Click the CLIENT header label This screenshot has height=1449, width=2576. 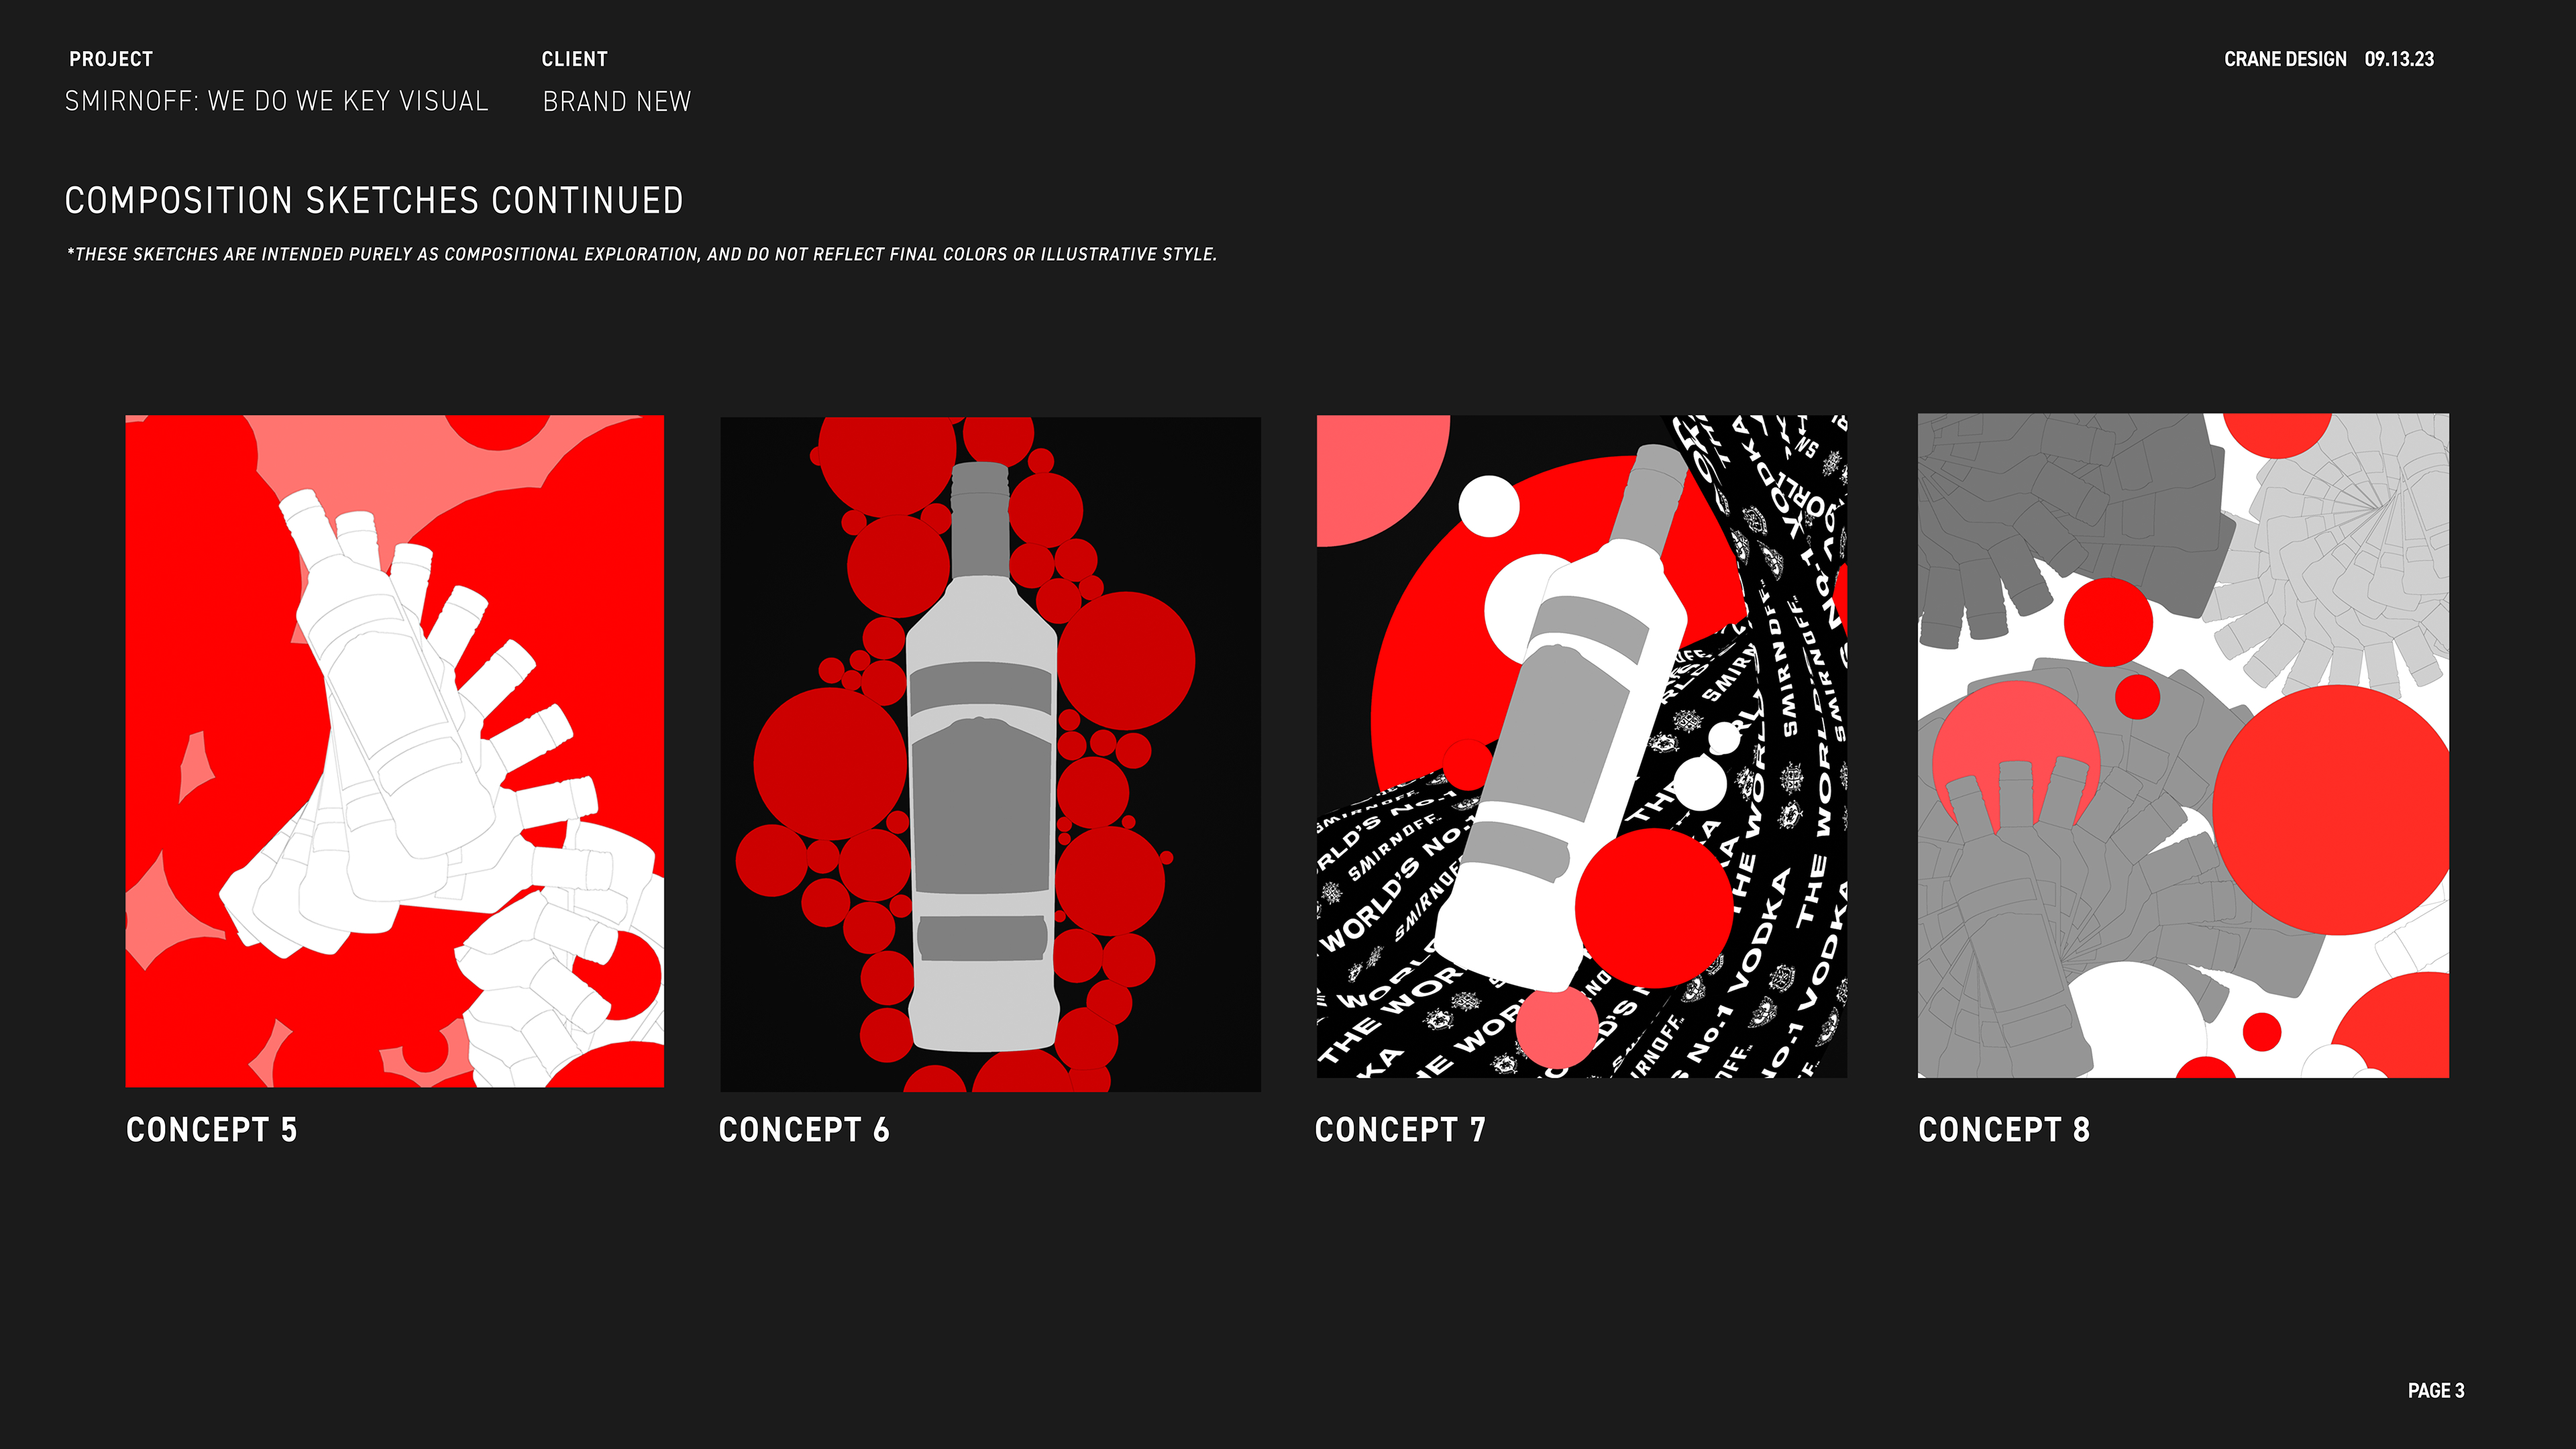pos(575,59)
